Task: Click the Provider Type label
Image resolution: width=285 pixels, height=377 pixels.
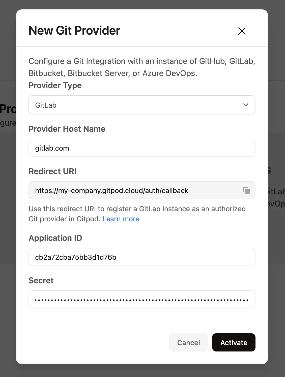Action: click(x=55, y=85)
